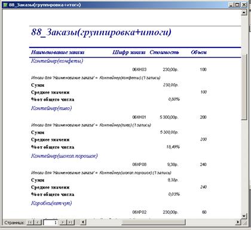This screenshot has height=230, width=251.
Task: Maximize the 88_Заказы report window
Action: coord(237,5)
